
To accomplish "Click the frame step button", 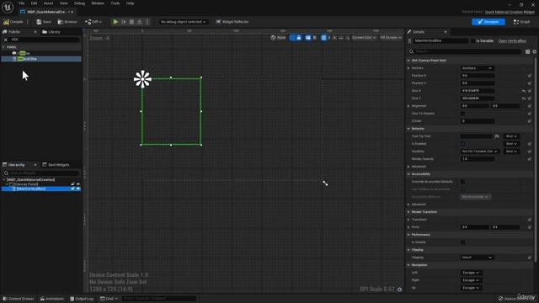I will tap(124, 22).
